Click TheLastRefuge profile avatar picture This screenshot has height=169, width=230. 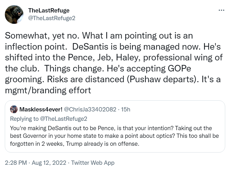click(14, 14)
